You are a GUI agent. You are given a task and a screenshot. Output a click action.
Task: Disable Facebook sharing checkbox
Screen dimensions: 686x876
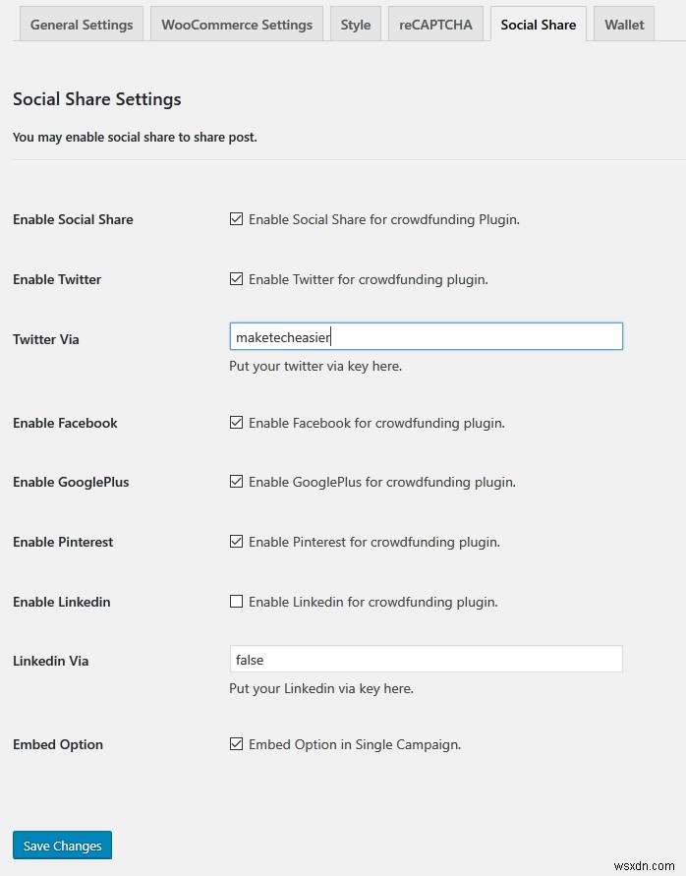pos(237,423)
